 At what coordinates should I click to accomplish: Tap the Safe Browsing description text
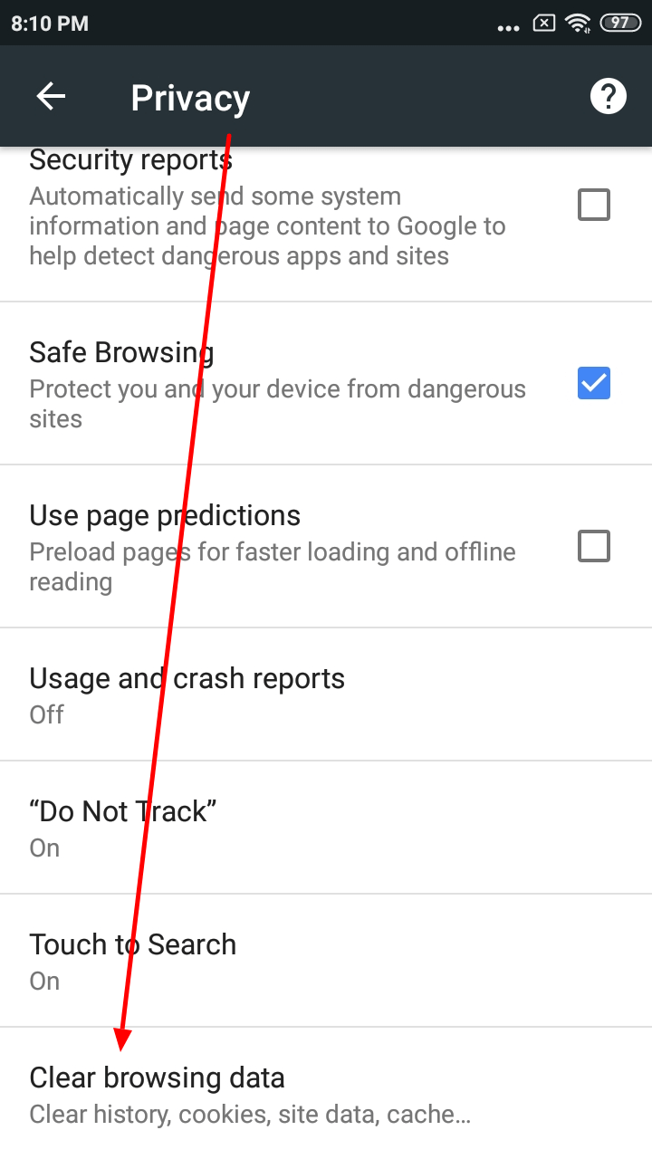click(x=277, y=404)
